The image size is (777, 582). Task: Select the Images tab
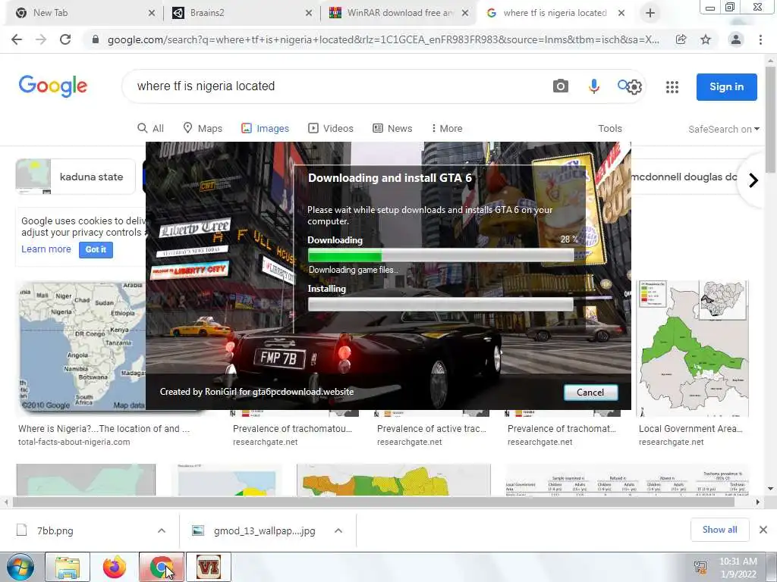point(265,128)
